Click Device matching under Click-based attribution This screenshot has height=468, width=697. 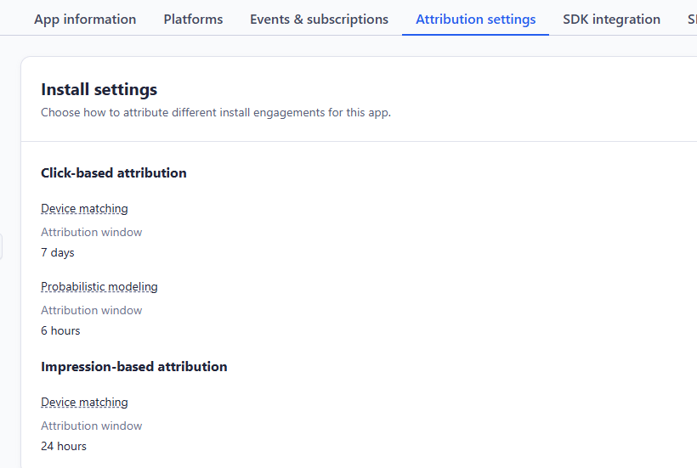pyautogui.click(x=84, y=208)
